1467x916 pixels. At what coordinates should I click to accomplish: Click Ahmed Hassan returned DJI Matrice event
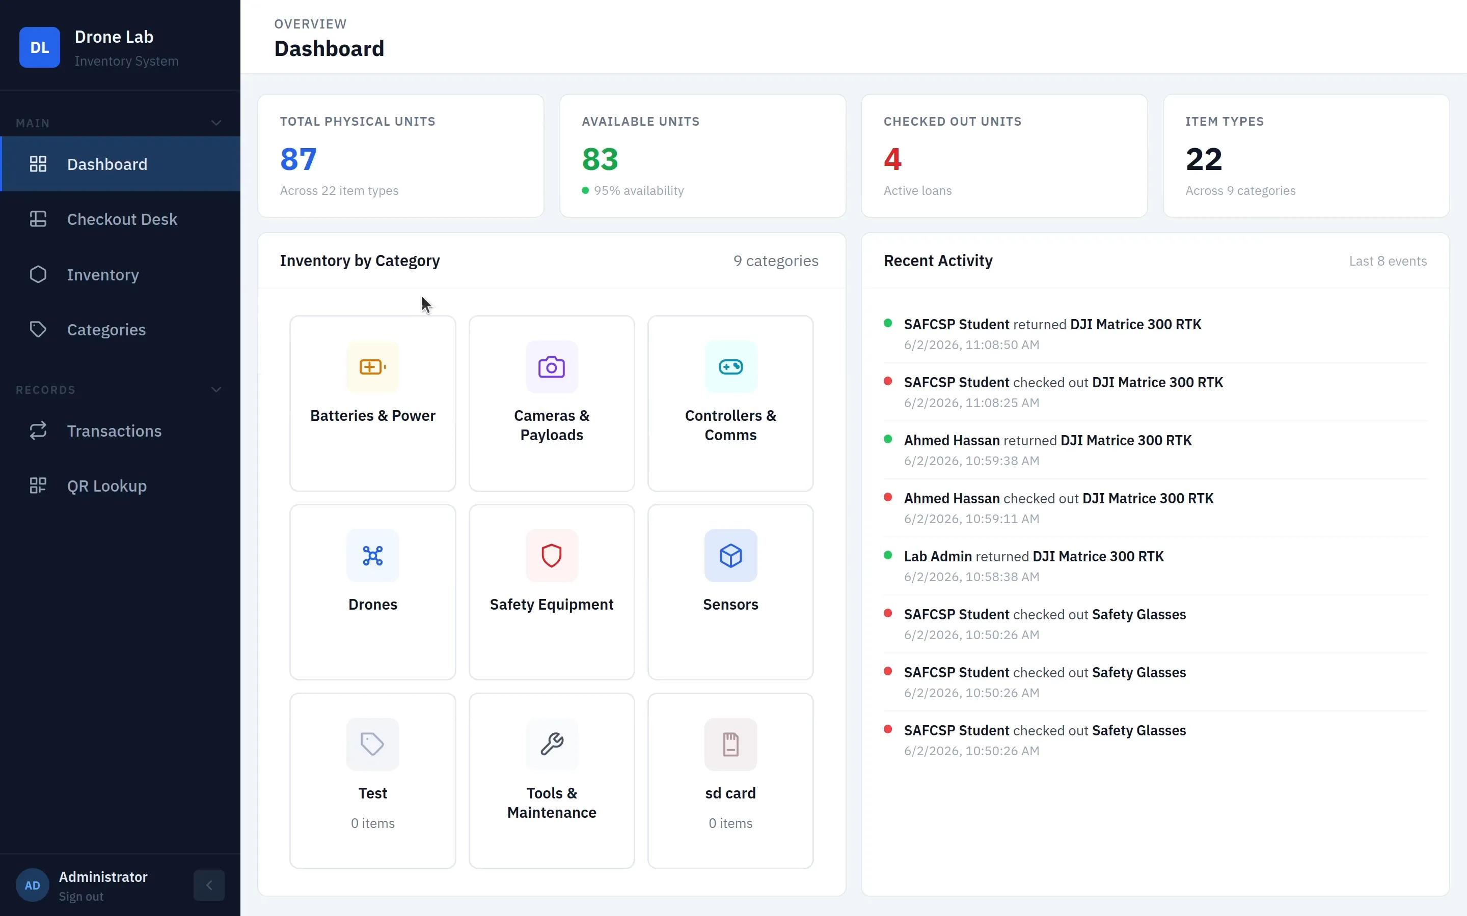tap(1155, 450)
